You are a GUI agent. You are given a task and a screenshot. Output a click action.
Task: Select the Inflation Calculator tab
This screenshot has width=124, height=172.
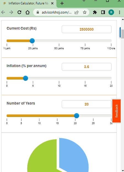(x=28, y=3)
